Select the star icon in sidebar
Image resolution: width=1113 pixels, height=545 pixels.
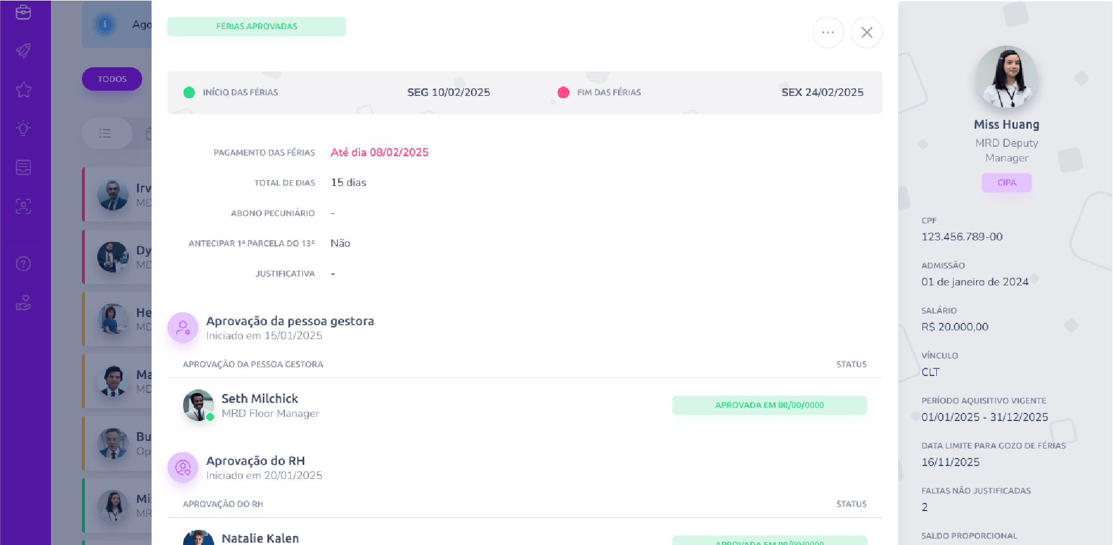pyautogui.click(x=23, y=90)
